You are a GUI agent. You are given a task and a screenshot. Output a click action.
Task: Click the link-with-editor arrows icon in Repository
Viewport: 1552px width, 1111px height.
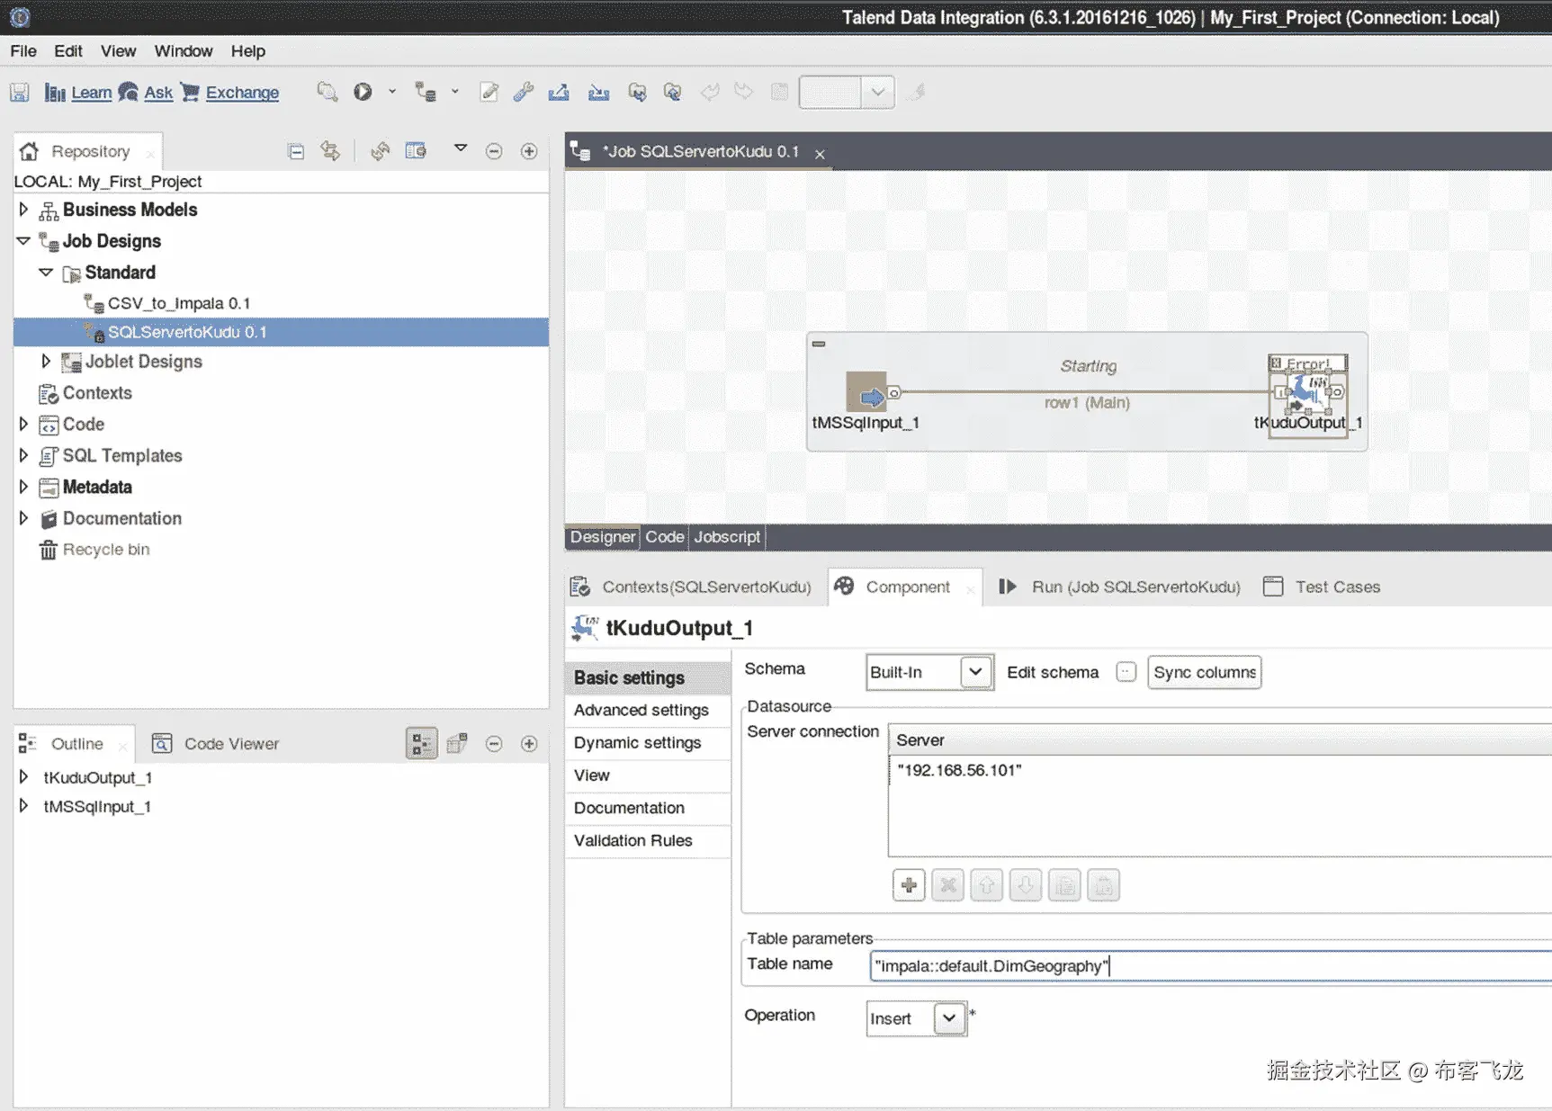pos(331,151)
